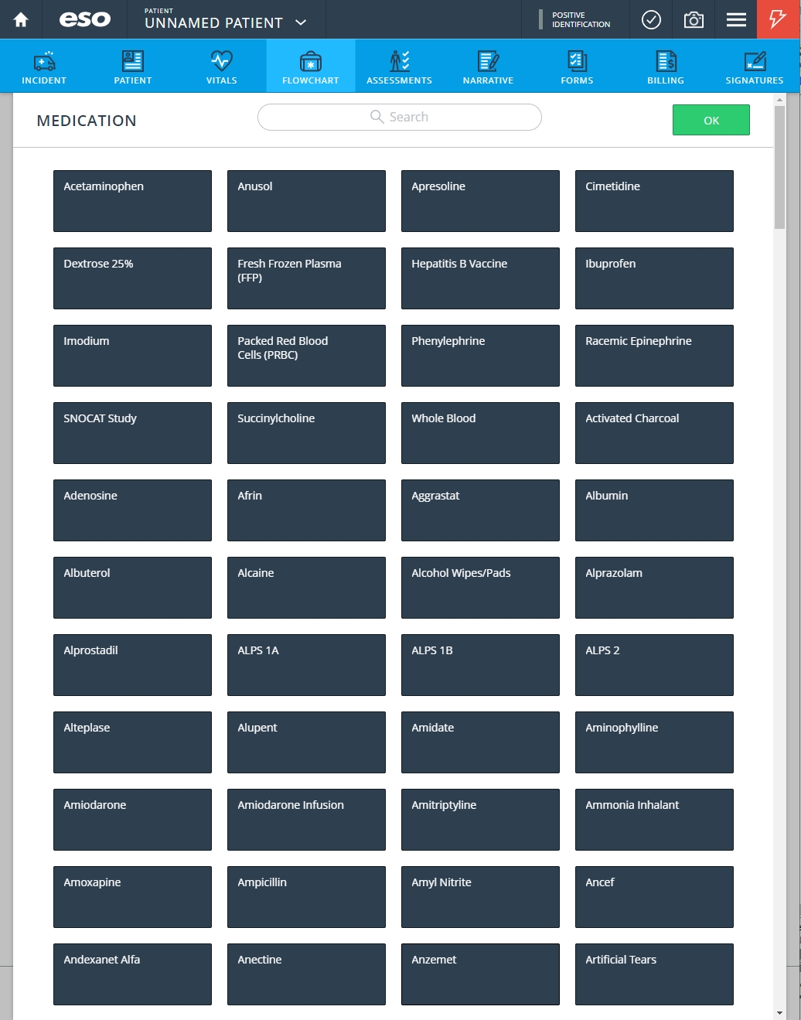Choose ALPS 1B

point(480,665)
